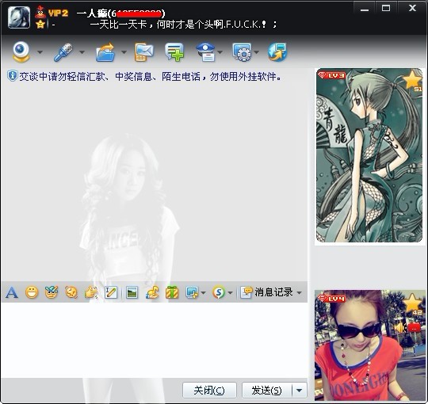Click into the message input text area

[x=155, y=340]
